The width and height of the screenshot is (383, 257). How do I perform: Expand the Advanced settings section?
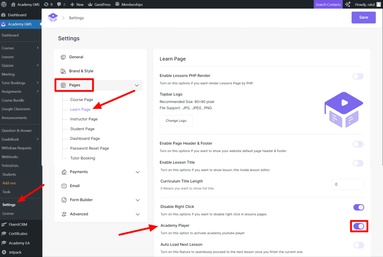[138, 214]
